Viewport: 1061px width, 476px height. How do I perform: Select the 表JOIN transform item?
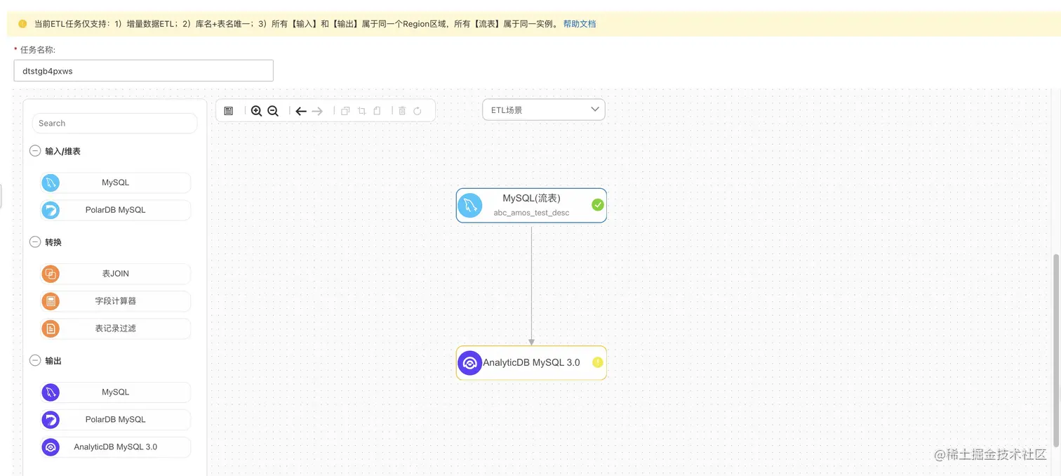tap(116, 274)
